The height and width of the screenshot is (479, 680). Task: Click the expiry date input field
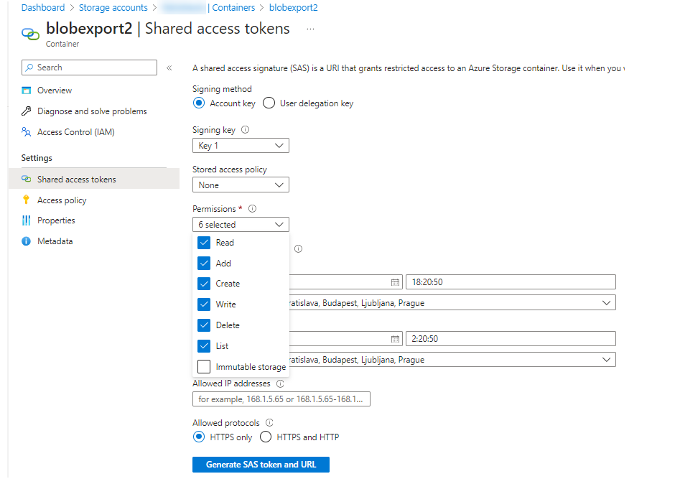345,339
